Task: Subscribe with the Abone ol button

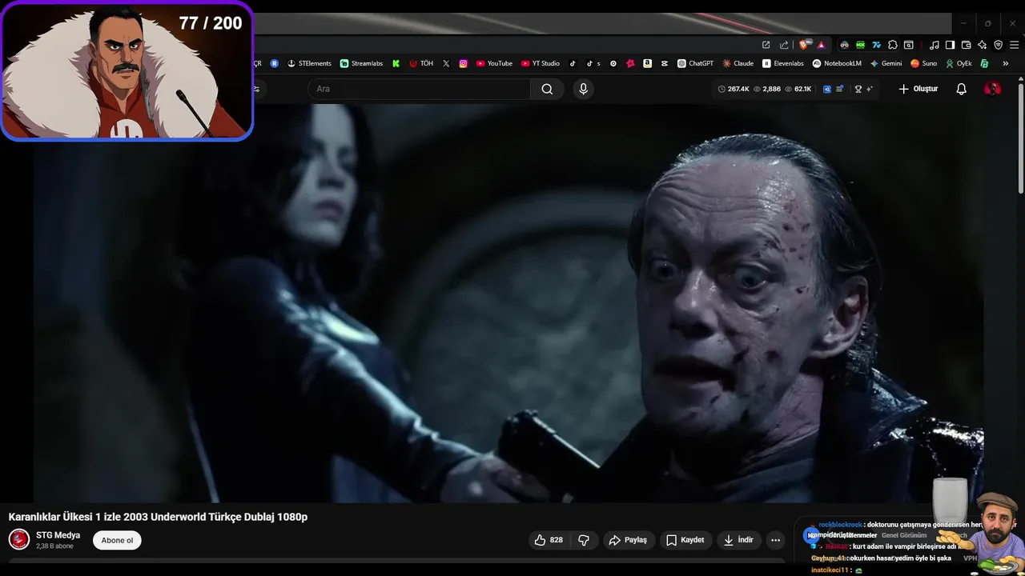Action: click(x=117, y=540)
